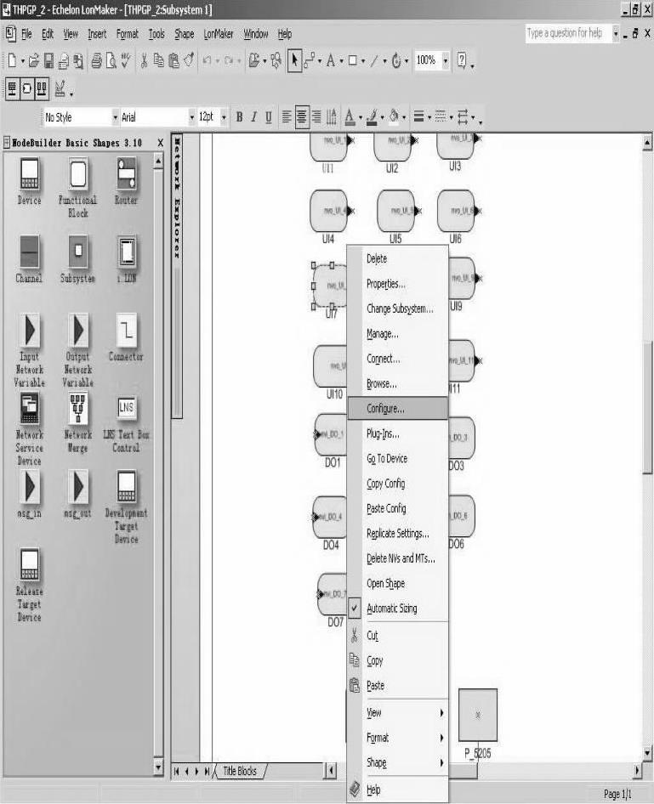
Task: Toggle align right text button
Action: tap(316, 117)
